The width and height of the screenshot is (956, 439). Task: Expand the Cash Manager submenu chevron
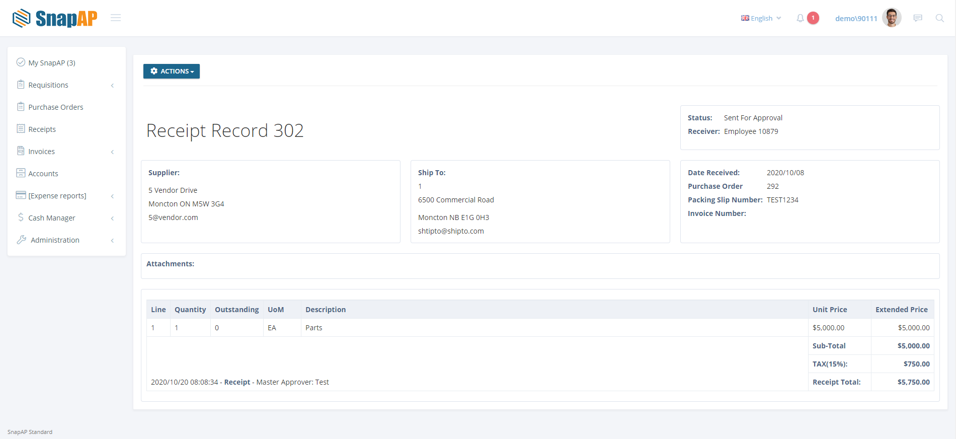(112, 218)
